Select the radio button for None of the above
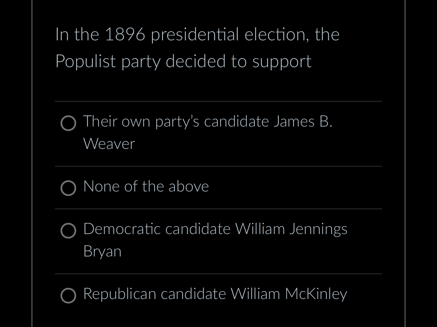437x327 pixels. click(68, 189)
